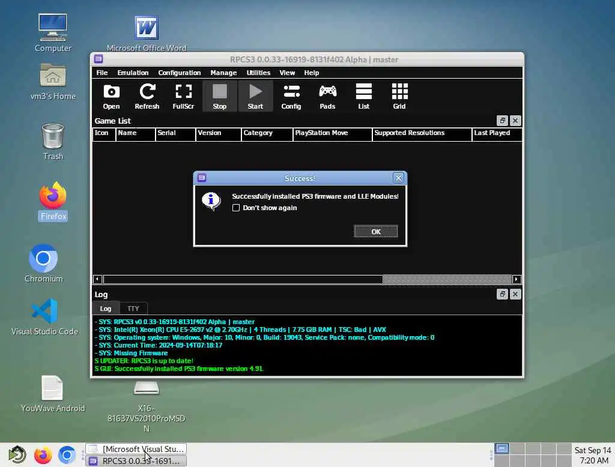Select the Operating system log line
This screenshot has width=615, height=467.
(265, 337)
